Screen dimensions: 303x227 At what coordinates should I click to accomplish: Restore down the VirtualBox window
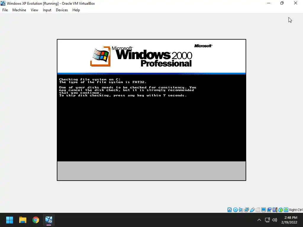[282, 3]
